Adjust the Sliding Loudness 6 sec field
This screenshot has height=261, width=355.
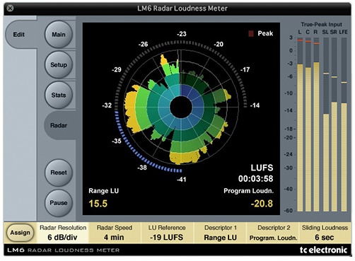click(325, 233)
